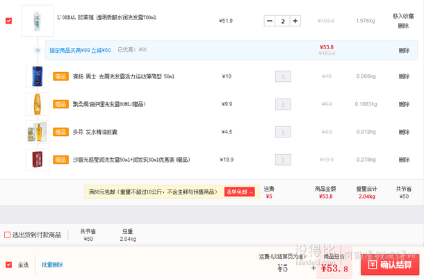This screenshot has width=424, height=279.
Task: Open the 清扬 men's shampoo thumbnail
Action: pos(38,76)
